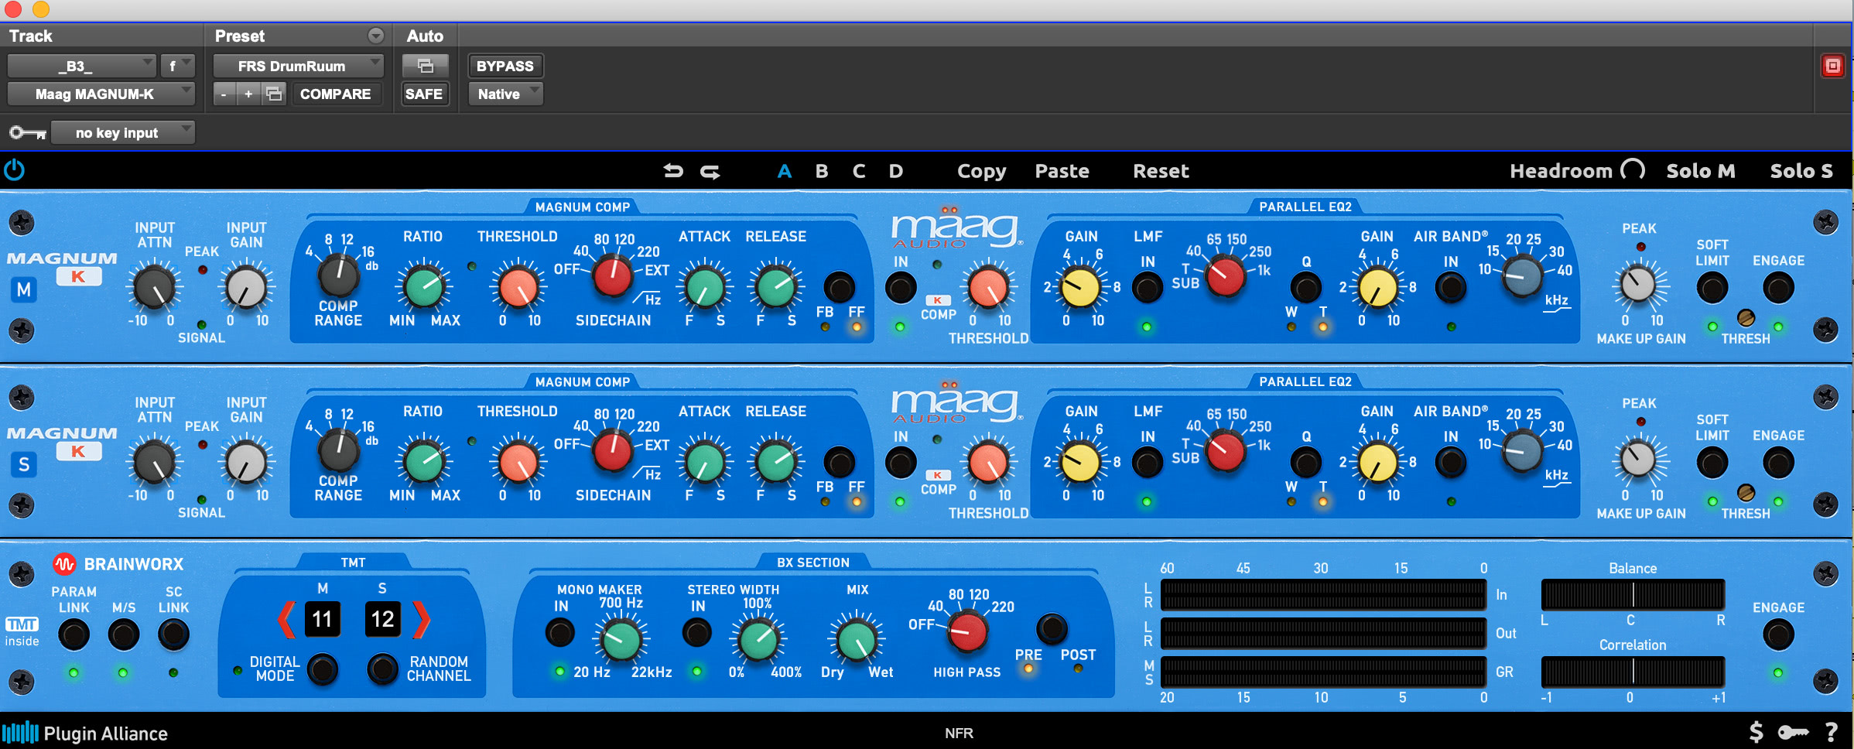Toggle the plugin power icon

pos(15,170)
